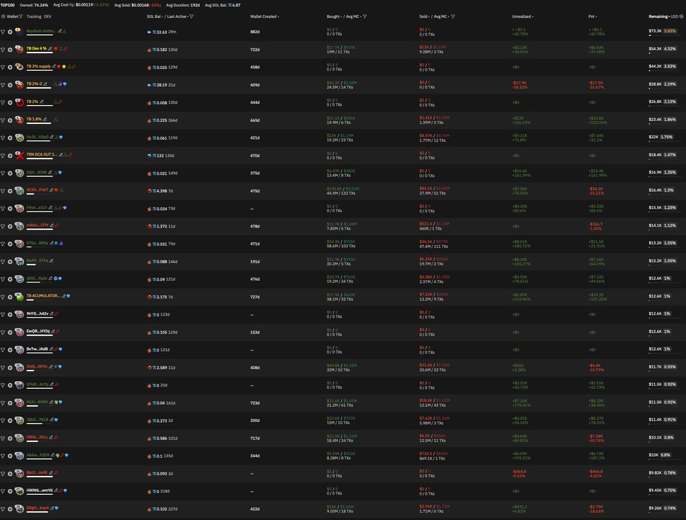Sort by the Unrealized column header
The image size is (686, 520).
pyautogui.click(x=523, y=17)
